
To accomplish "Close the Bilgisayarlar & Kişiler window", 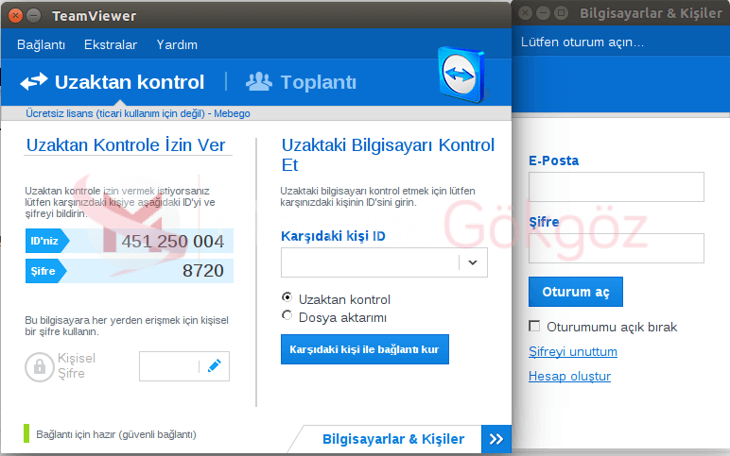I will pyautogui.click(x=525, y=12).
